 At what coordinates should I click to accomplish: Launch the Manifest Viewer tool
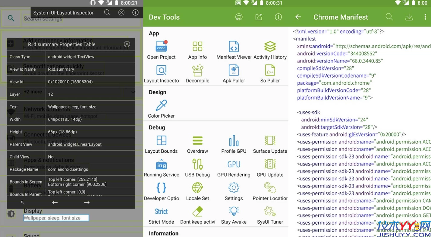point(234,50)
